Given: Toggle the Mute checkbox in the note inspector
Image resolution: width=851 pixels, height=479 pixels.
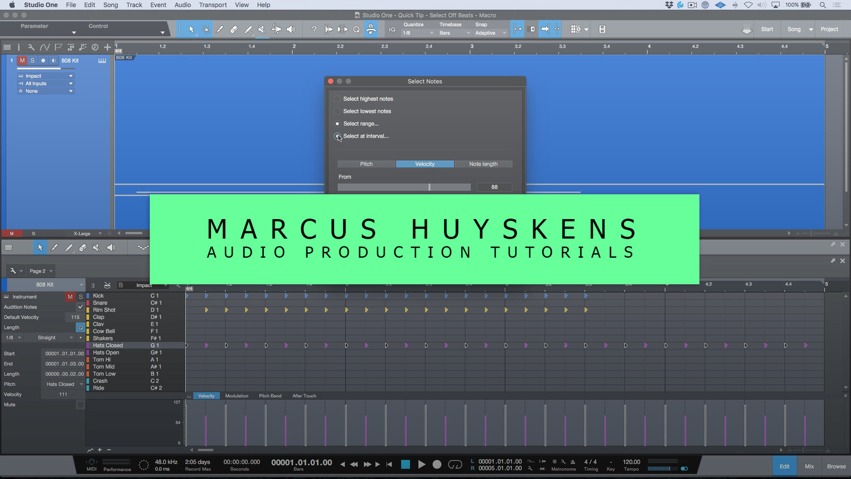Looking at the screenshot, I should point(81,405).
